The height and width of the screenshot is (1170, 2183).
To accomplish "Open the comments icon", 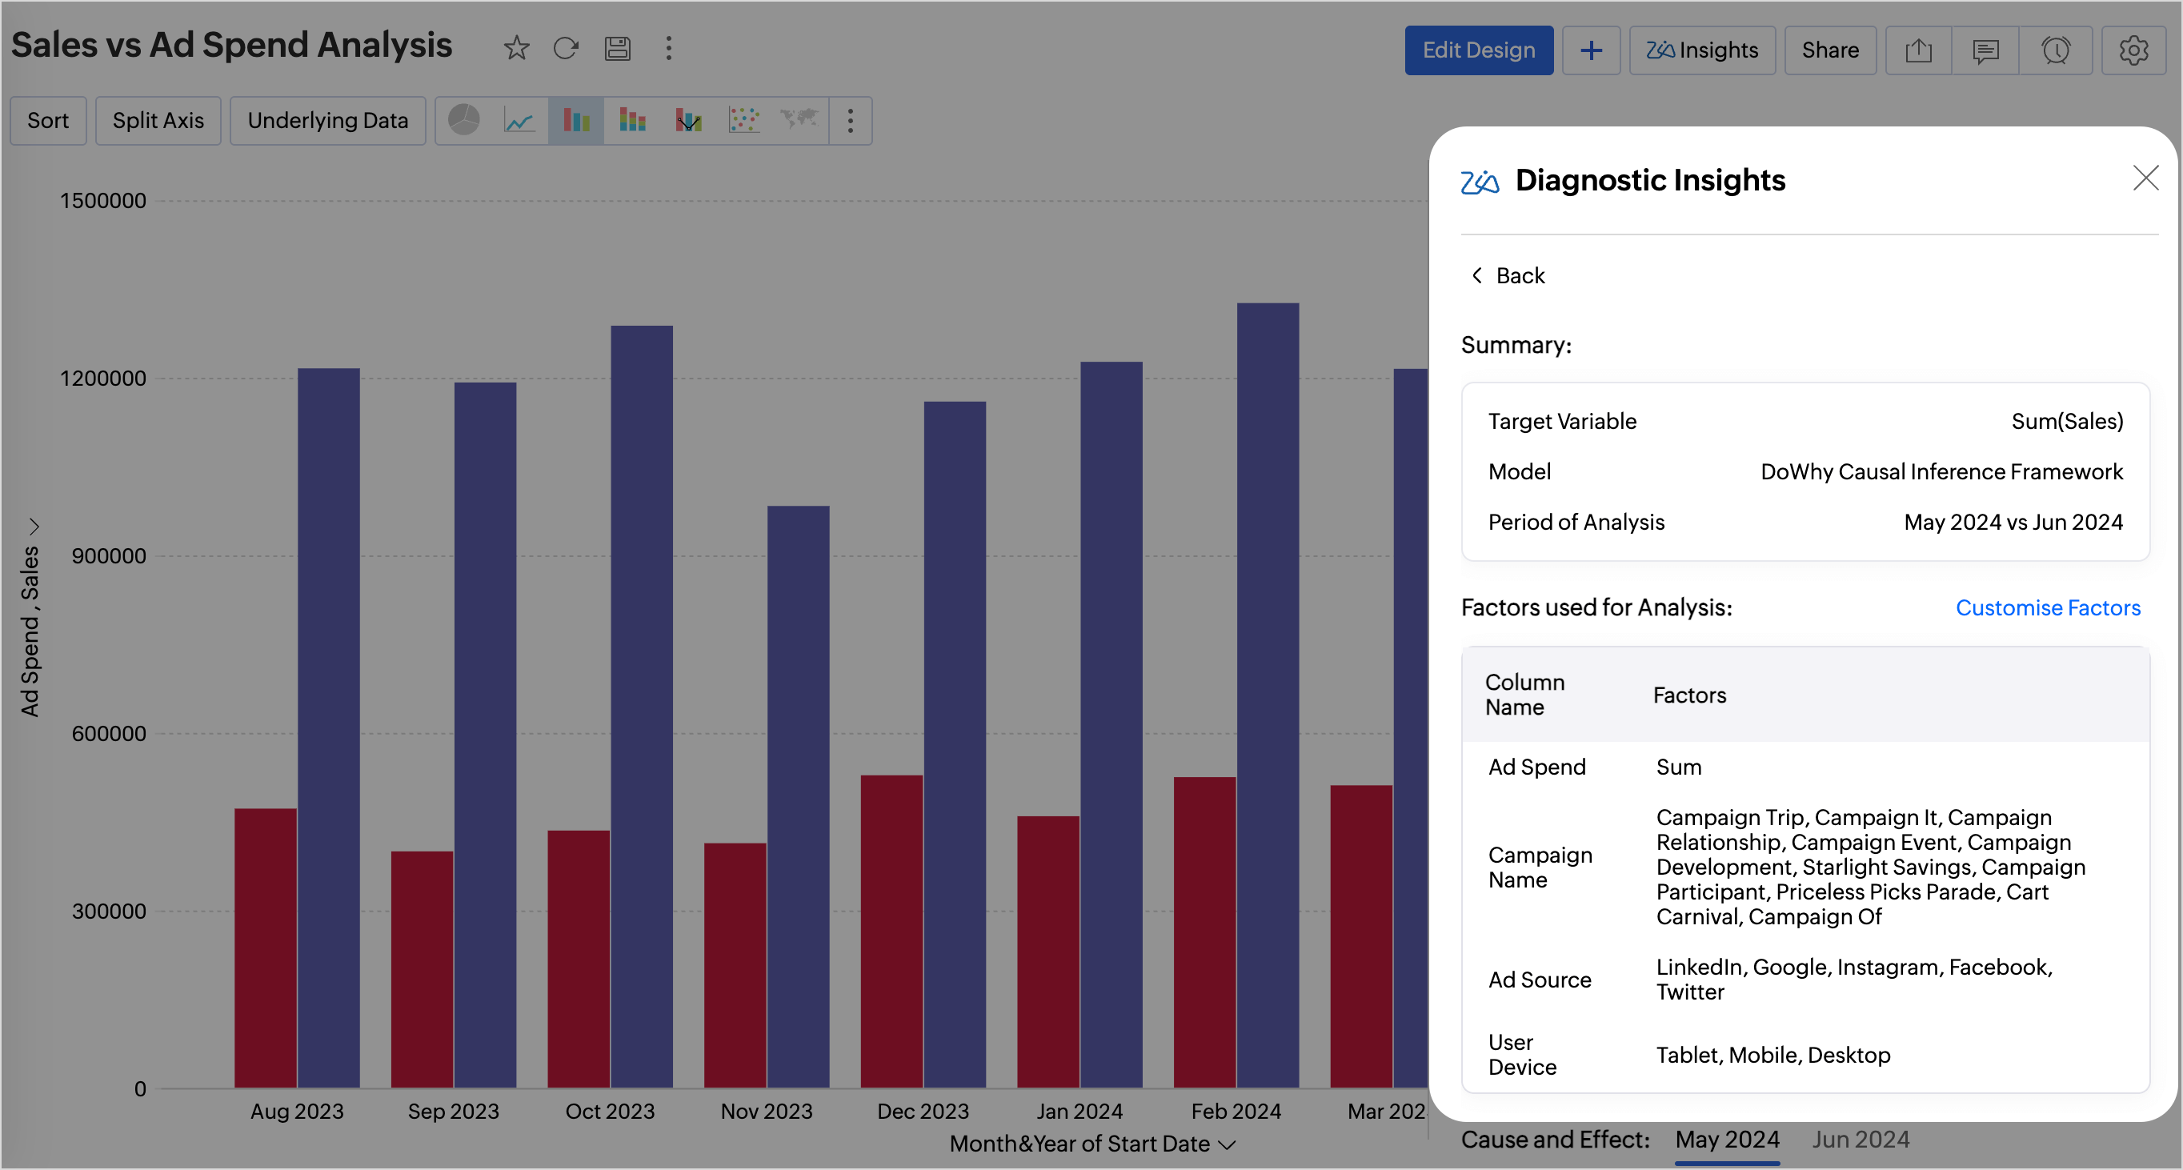I will point(1985,51).
